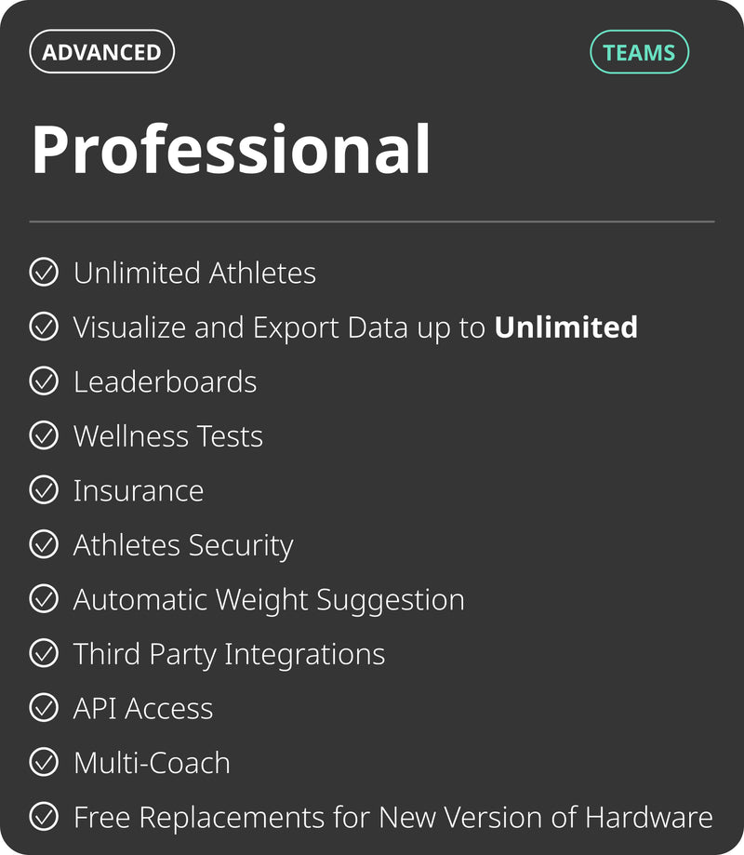Image resolution: width=744 pixels, height=855 pixels.
Task: Click checkmark icon beside Multi-Coach
Action: click(x=44, y=762)
